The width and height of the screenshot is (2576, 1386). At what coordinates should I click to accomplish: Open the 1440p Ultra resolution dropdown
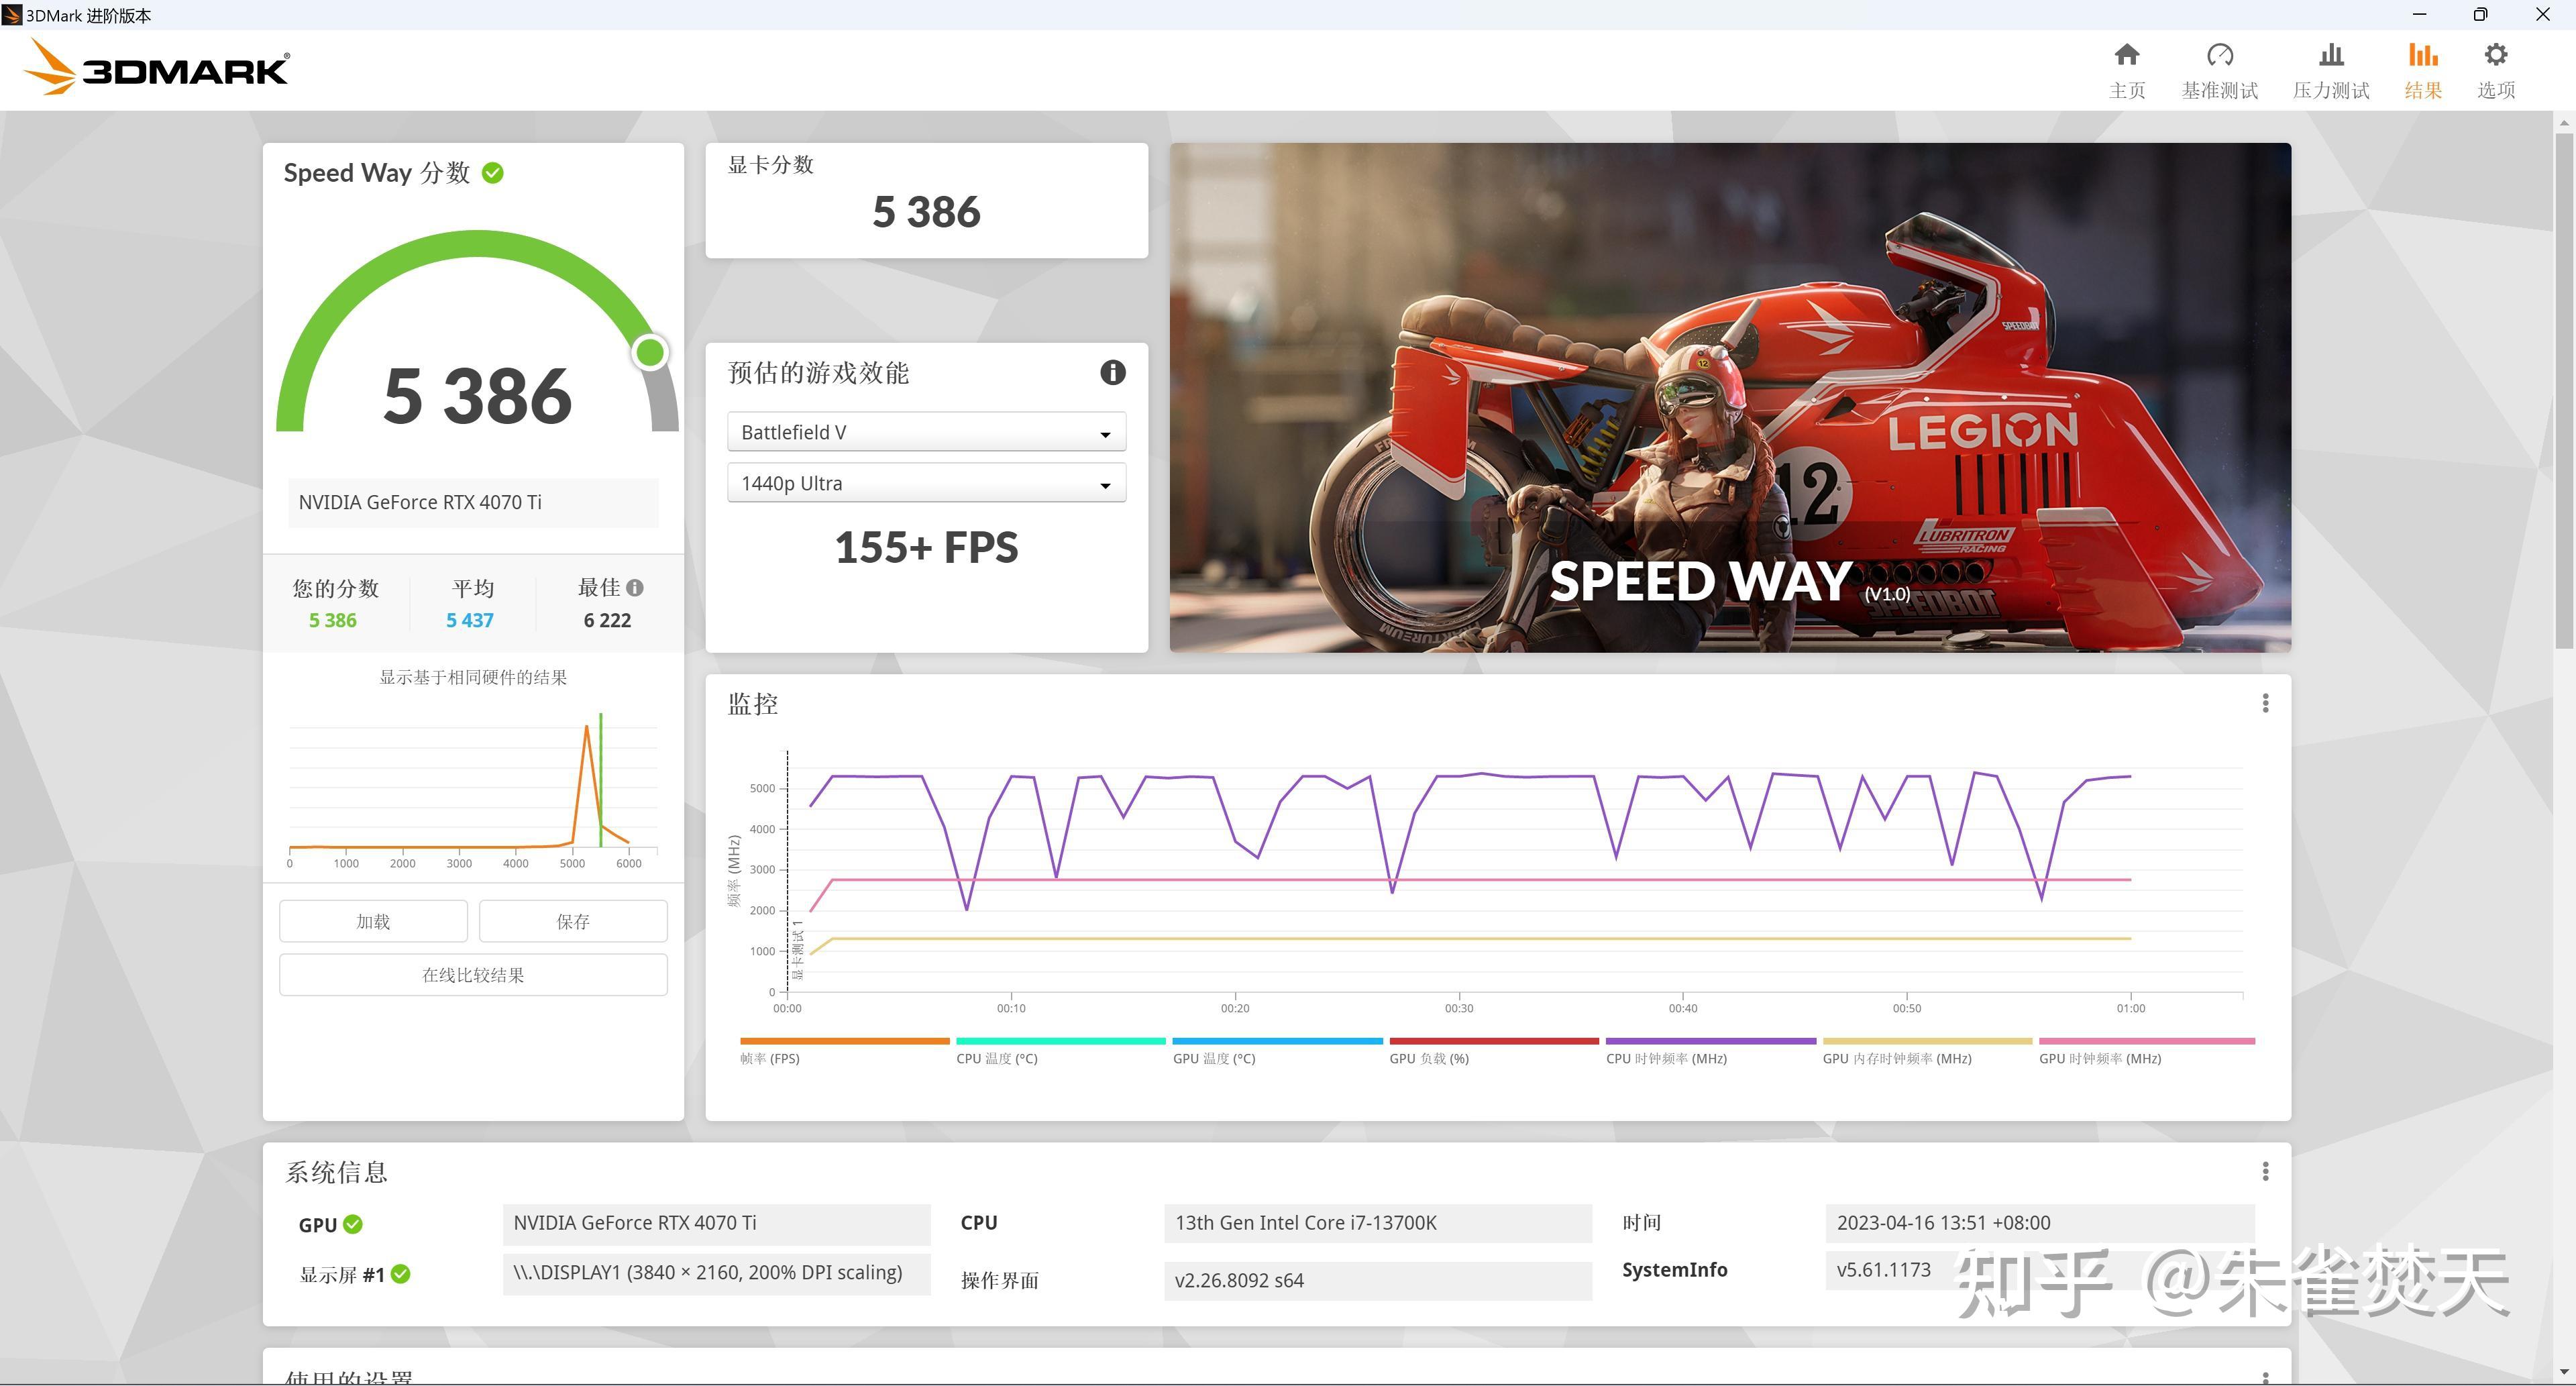pos(926,483)
